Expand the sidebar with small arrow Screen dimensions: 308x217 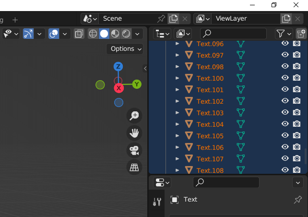tap(145, 68)
